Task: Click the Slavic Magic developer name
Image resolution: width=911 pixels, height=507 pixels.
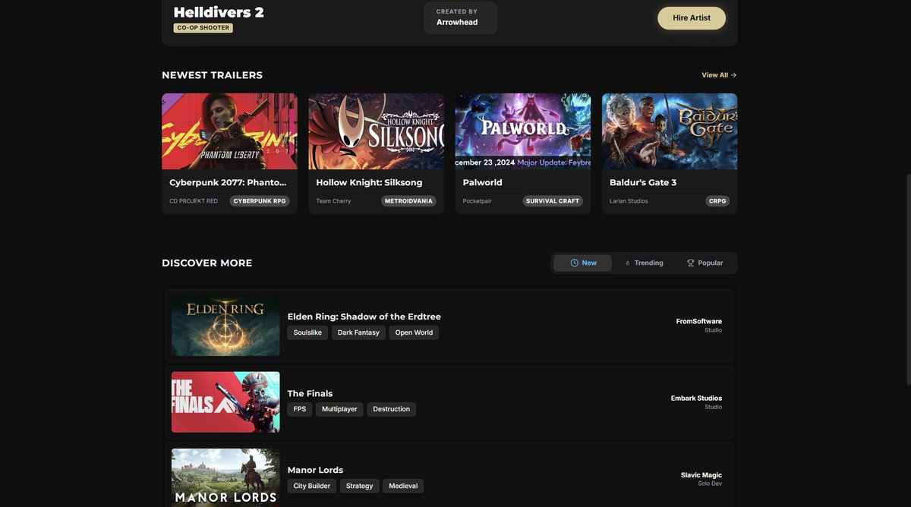Action: [x=701, y=474]
